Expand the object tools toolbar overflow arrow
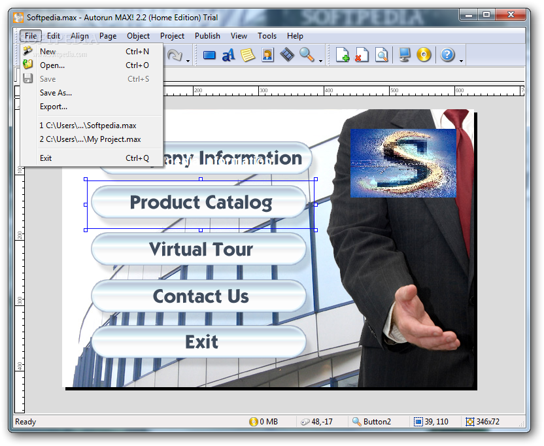Viewport: 544px width, 446px height. coord(321,61)
